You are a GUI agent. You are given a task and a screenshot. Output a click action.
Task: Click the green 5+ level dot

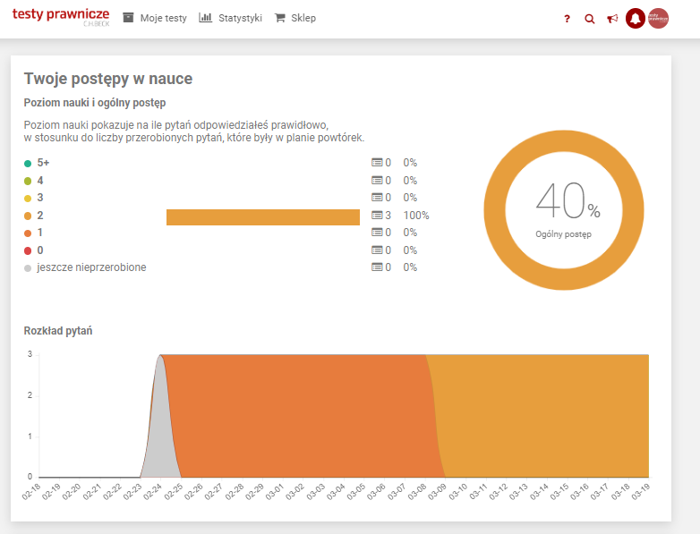click(x=28, y=164)
